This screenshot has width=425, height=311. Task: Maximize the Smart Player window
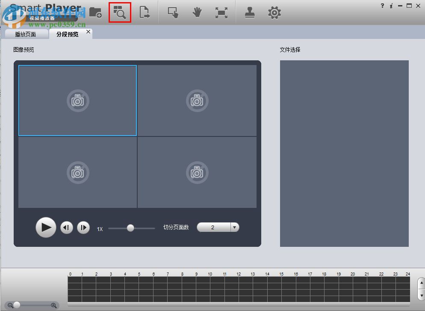click(409, 6)
